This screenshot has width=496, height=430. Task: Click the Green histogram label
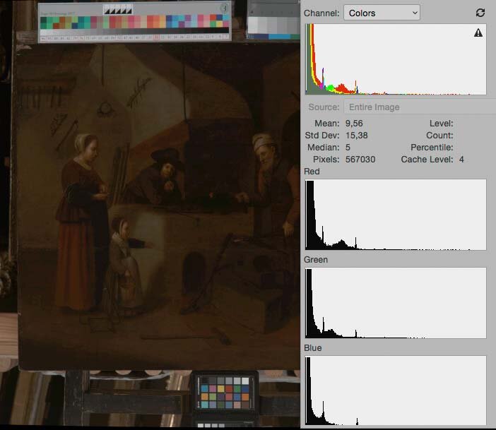tap(316, 260)
